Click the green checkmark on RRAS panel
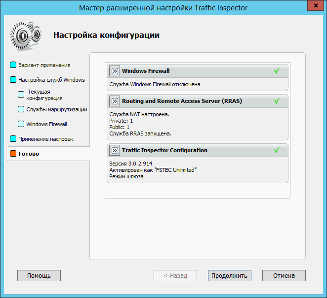Screen dimensions: 327x298 (277, 101)
